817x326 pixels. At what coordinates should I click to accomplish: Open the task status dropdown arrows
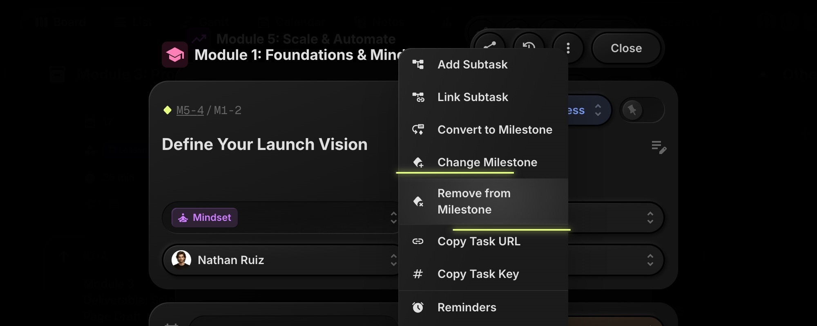598,110
